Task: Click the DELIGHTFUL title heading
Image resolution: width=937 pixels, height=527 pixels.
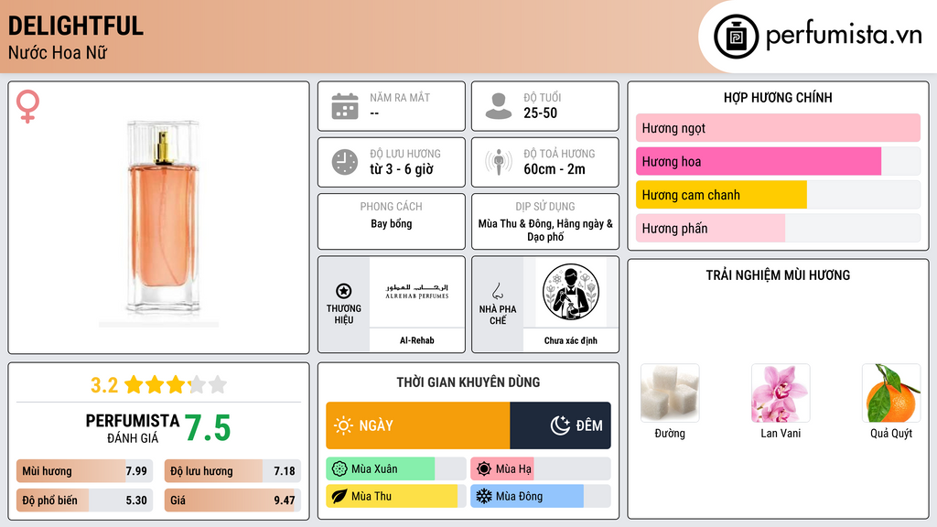Action: (x=75, y=26)
